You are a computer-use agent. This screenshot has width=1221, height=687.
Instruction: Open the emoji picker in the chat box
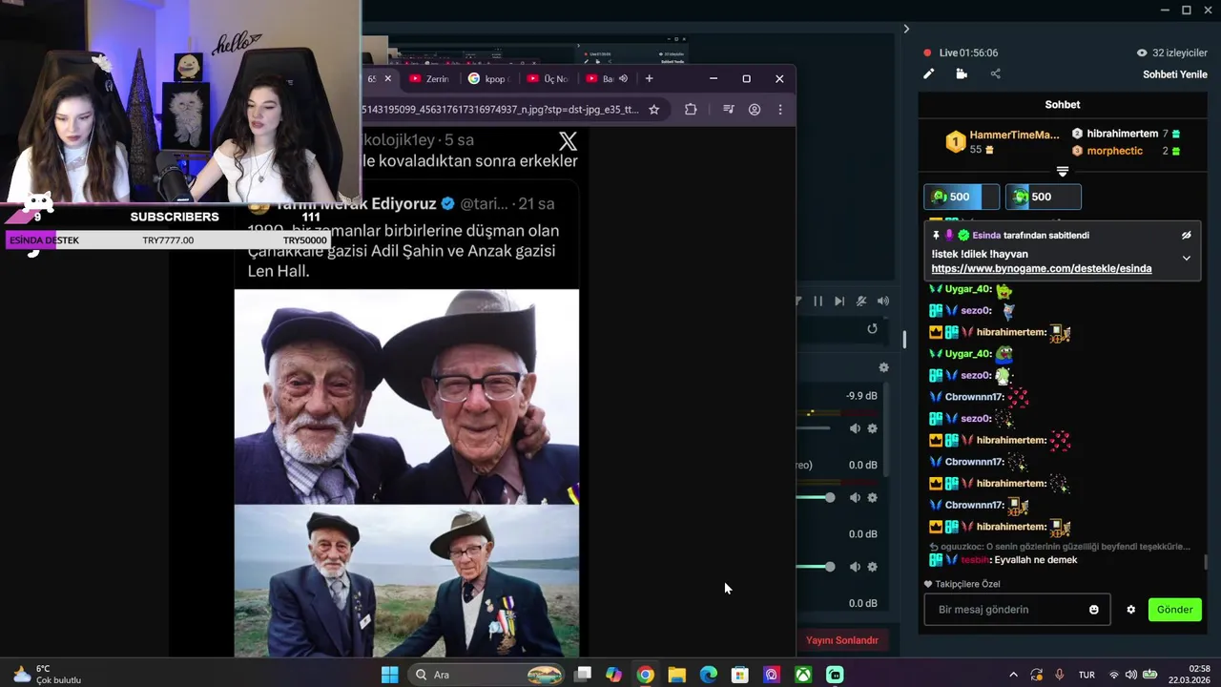[x=1094, y=610]
